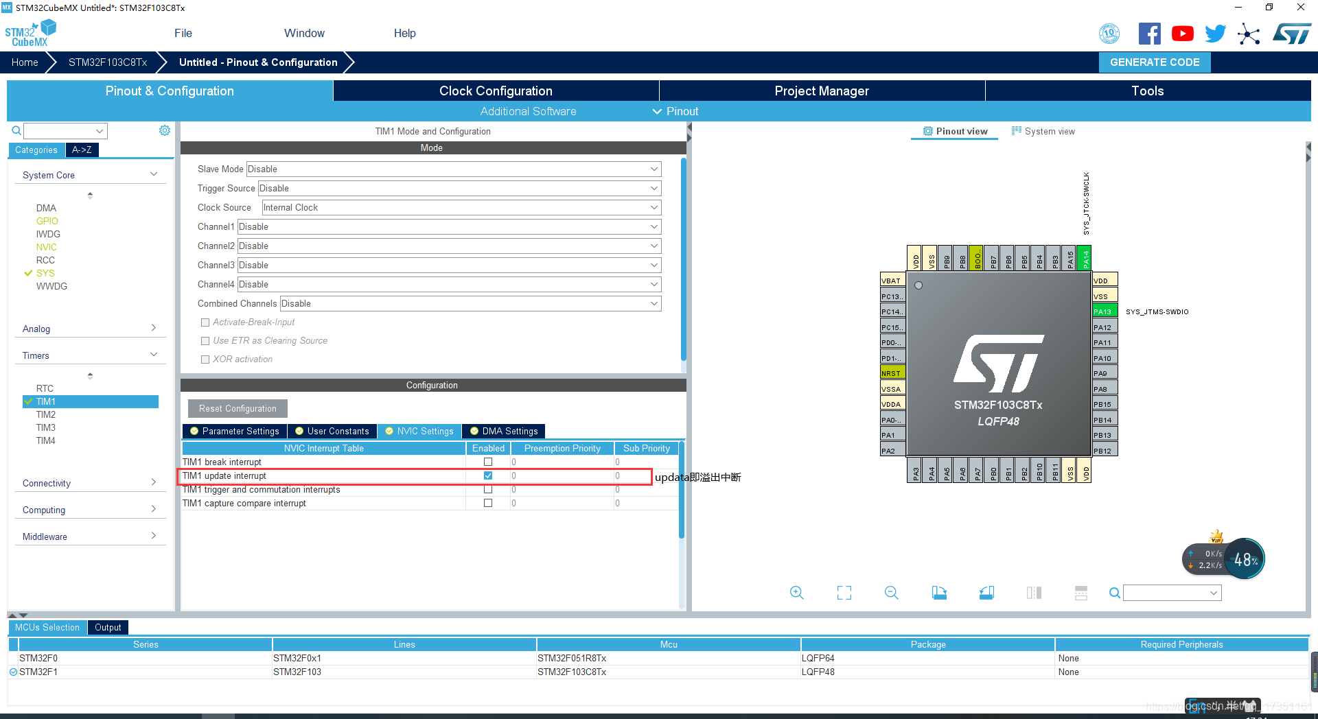This screenshot has width=1318, height=719.
Task: Open the Channel2 dropdown
Action: (x=449, y=246)
